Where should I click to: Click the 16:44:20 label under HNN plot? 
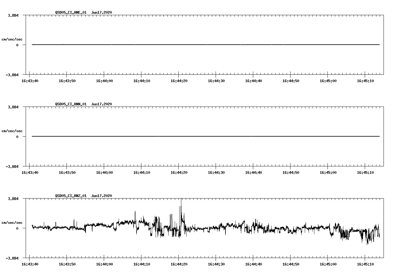pos(179,173)
